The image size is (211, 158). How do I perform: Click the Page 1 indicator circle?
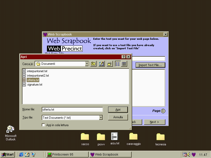click(163, 111)
